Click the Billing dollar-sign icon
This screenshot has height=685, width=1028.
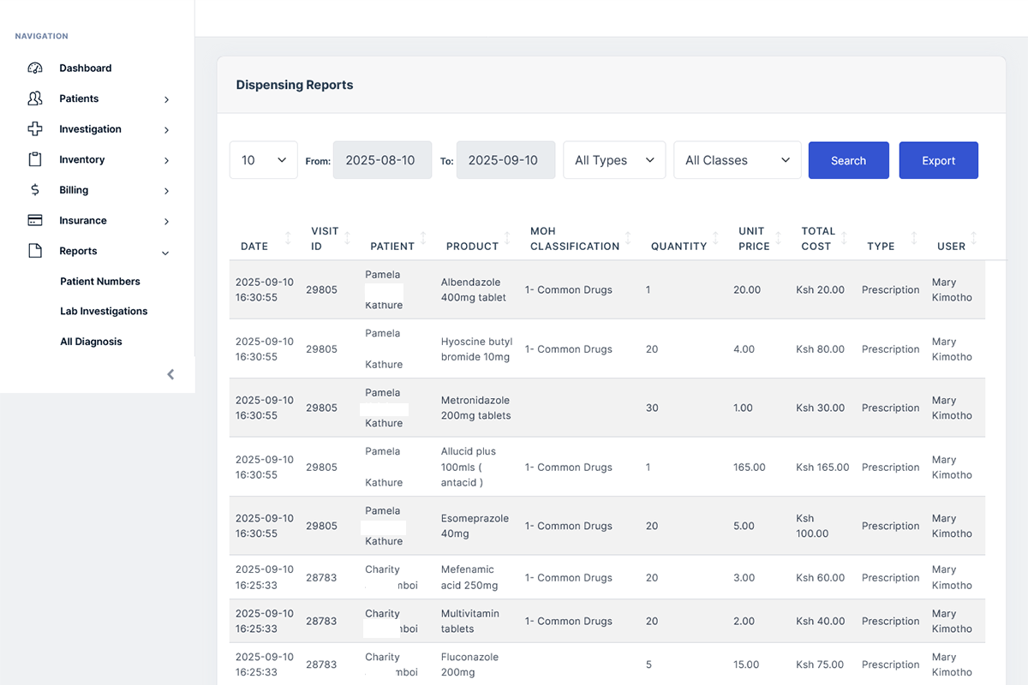(34, 189)
